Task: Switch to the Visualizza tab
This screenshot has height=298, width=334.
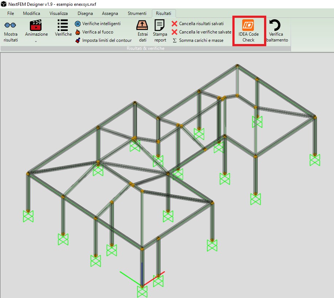Action: (x=59, y=13)
